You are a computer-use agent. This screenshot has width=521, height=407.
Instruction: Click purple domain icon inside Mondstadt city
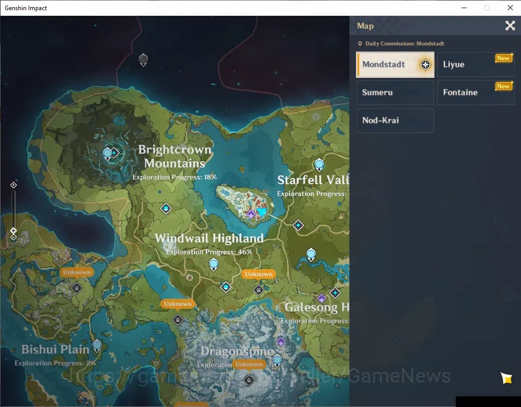click(x=251, y=214)
